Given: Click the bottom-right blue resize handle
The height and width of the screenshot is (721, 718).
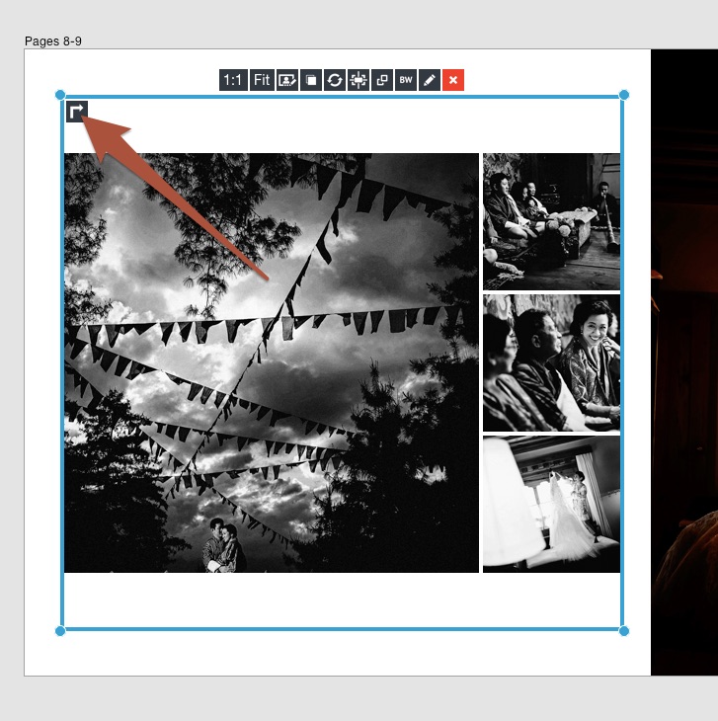Looking at the screenshot, I should (624, 631).
